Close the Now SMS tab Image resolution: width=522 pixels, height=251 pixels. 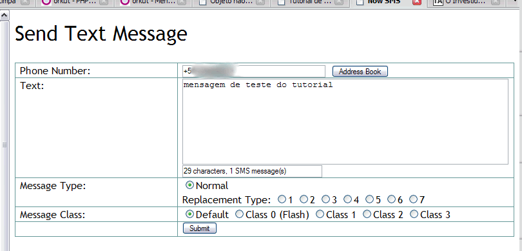point(417,3)
